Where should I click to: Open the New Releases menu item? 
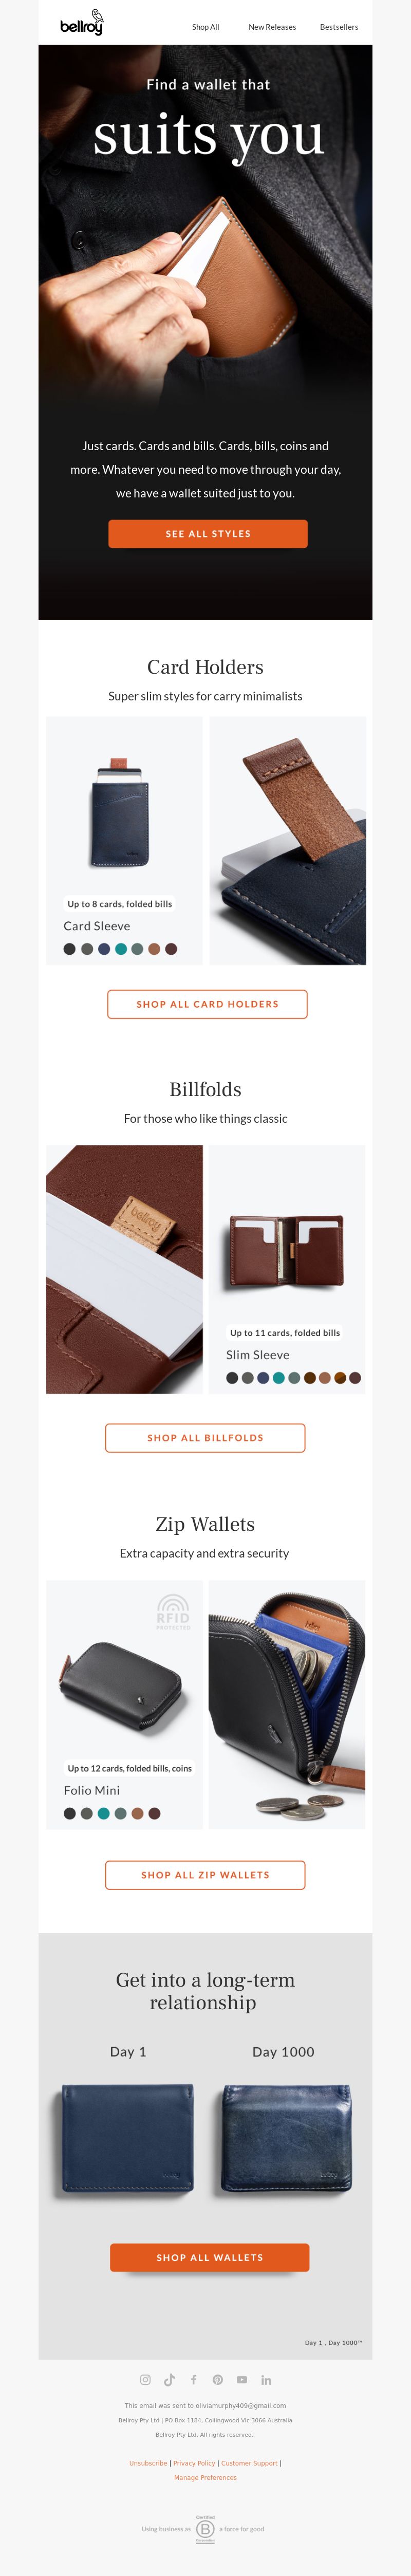point(272,27)
